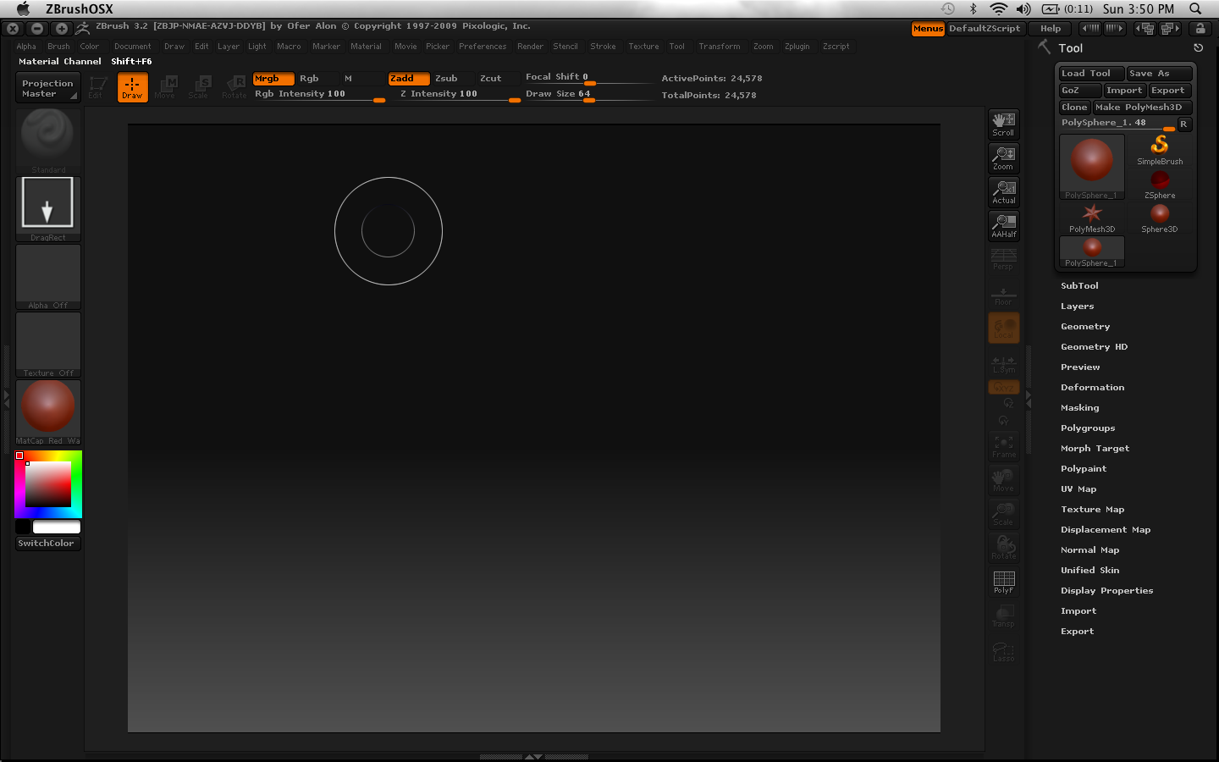
Task: Click the Edit mode icon
Action: pyautogui.click(x=97, y=87)
